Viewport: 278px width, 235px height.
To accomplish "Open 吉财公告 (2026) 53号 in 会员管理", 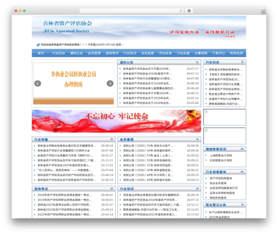I will tap(148, 156).
